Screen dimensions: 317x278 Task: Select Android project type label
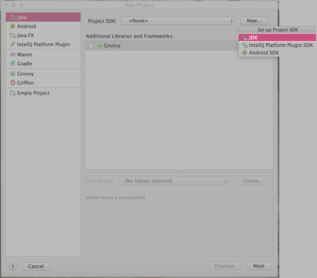[27, 26]
